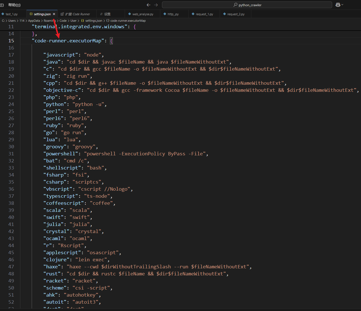Click the back navigation arrow
The image size is (361, 311).
click(x=148, y=5)
